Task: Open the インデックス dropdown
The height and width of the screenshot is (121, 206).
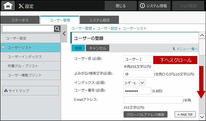Action: coord(142,83)
